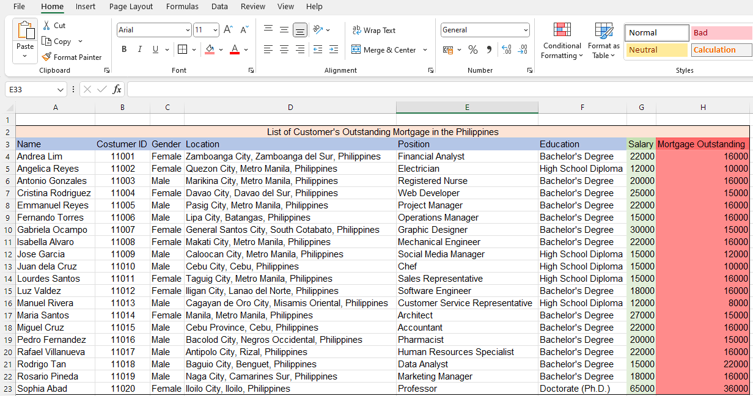Click the Increase Indent icon
The height and width of the screenshot is (396, 753).
coord(333,50)
